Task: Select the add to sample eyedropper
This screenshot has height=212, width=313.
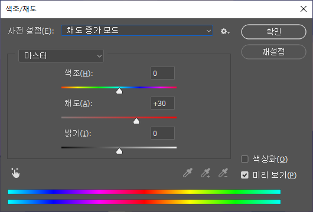Action: coord(206,173)
